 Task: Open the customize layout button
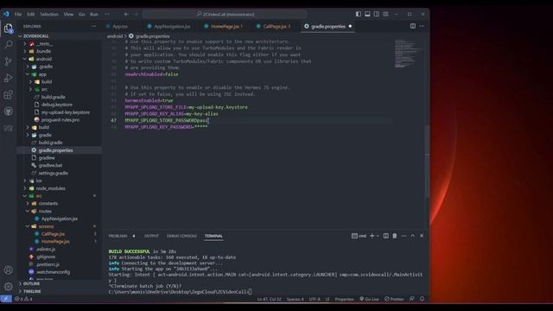[x=386, y=14]
